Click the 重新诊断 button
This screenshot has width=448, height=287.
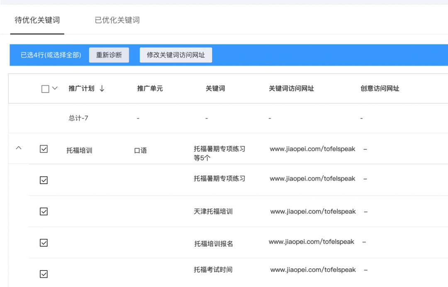pyautogui.click(x=109, y=55)
